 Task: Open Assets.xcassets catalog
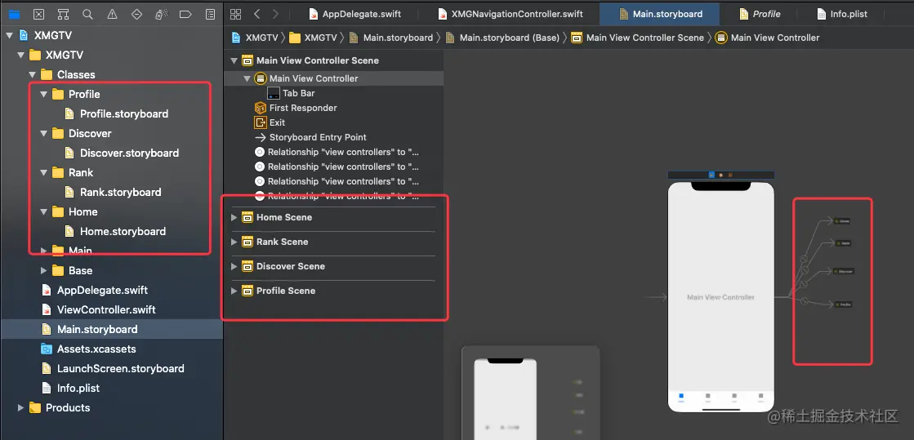click(96, 349)
